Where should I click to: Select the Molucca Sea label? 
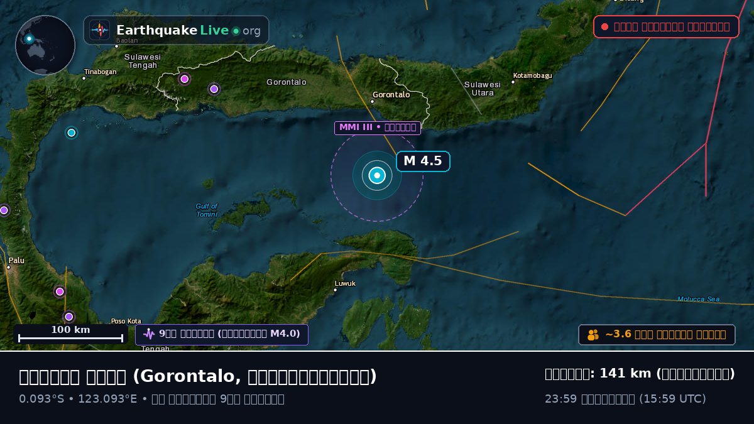click(699, 299)
